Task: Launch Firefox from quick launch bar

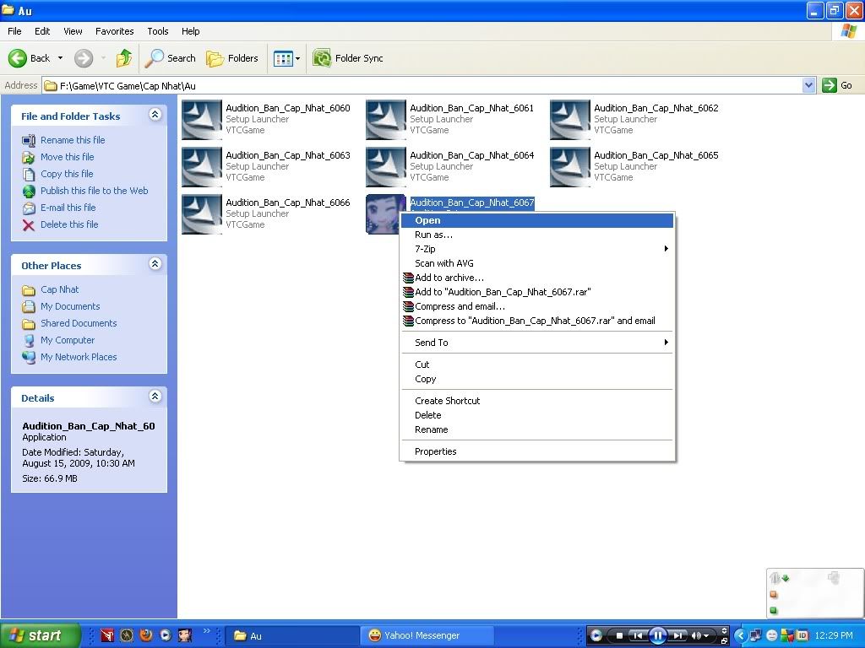Action: pos(146,635)
